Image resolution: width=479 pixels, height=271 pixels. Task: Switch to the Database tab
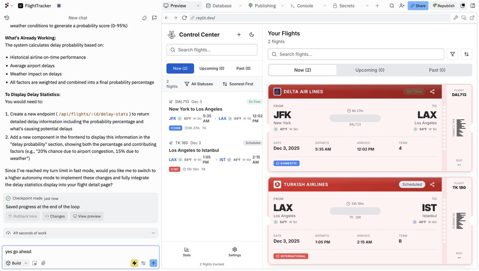click(219, 6)
